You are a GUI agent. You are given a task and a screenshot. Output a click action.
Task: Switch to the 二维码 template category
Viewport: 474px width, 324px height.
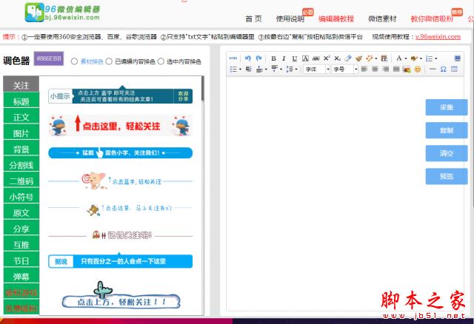(21, 181)
